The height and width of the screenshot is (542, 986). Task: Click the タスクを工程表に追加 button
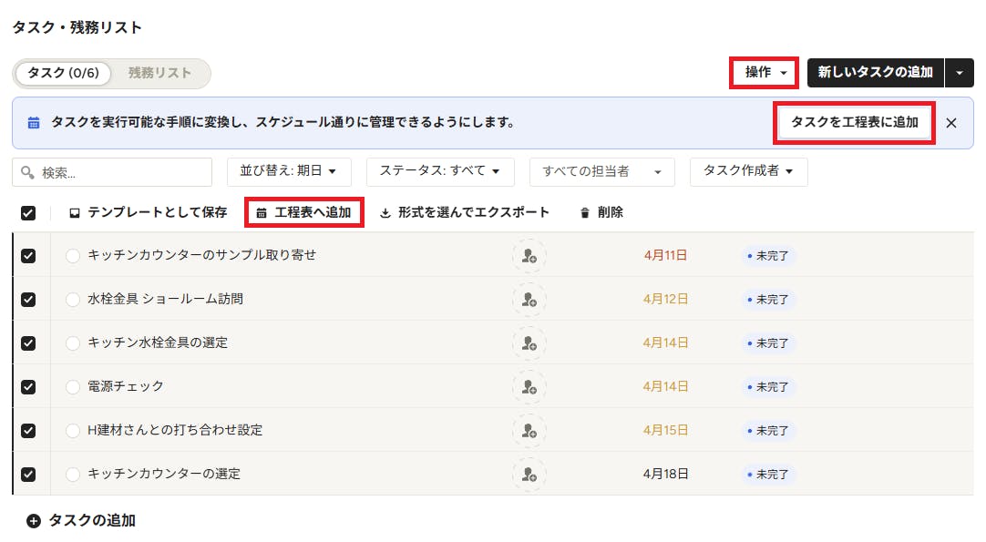pos(854,123)
